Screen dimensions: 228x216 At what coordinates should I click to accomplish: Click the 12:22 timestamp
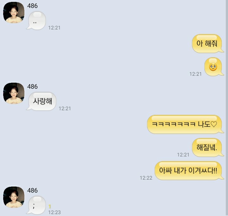(x=146, y=178)
